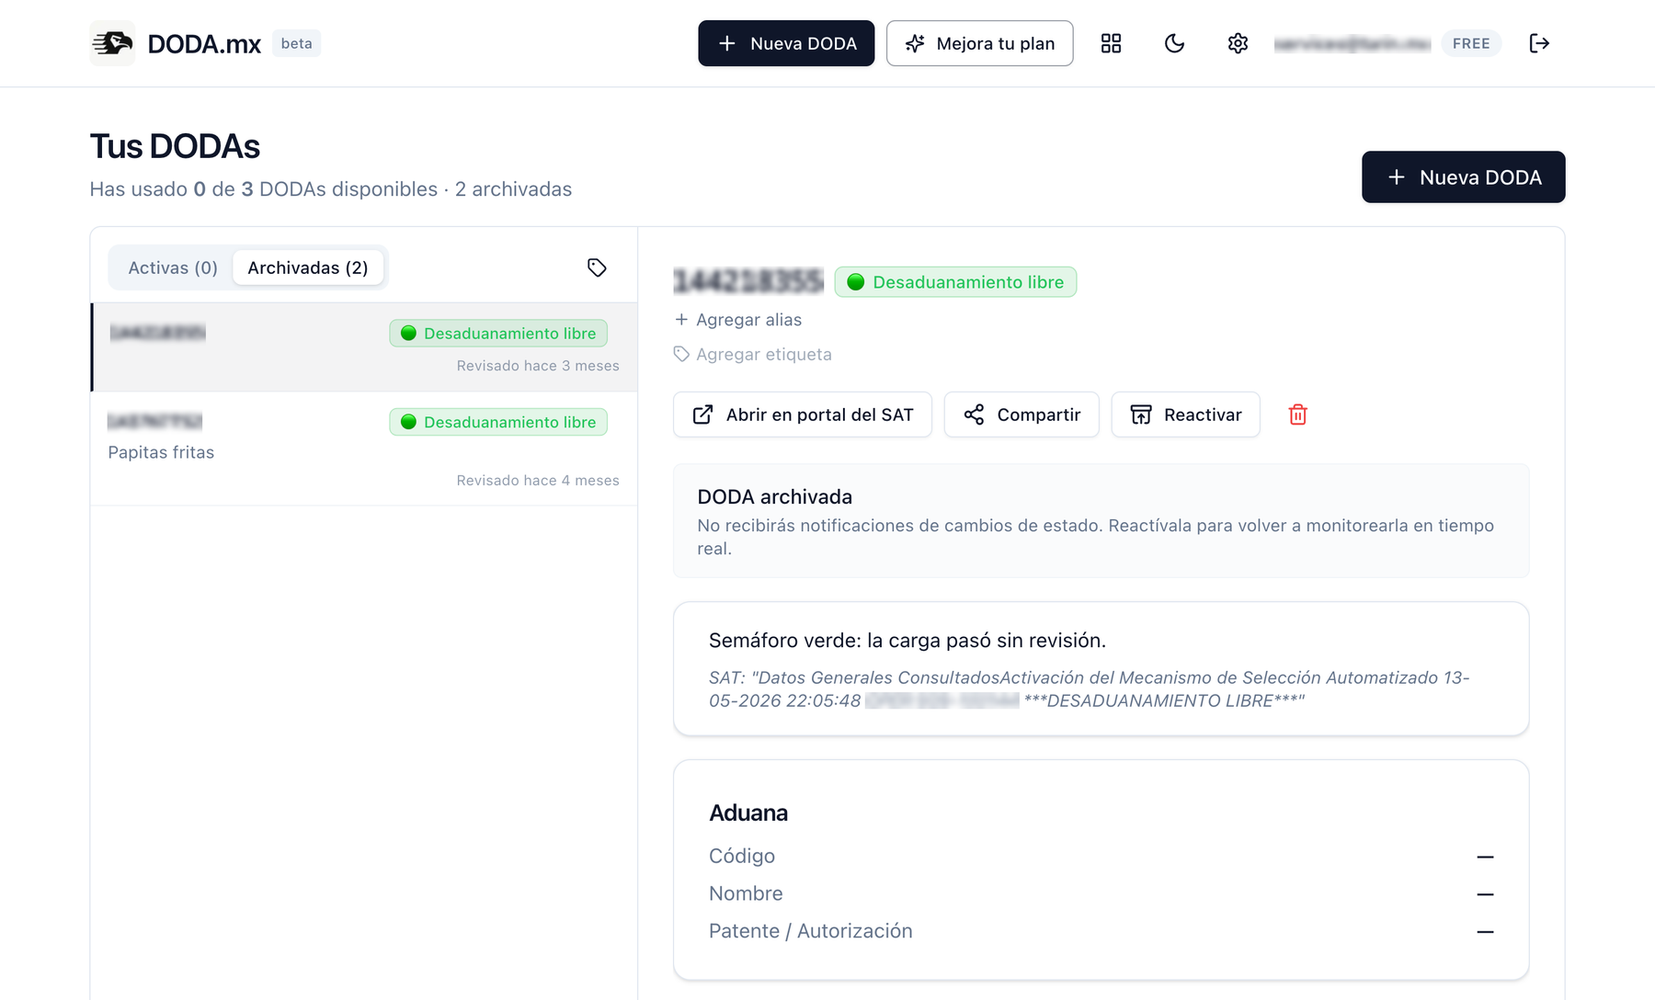Viewport: 1655px width, 1000px height.
Task: Click the DODA.mx eagle logo
Action: tap(112, 43)
